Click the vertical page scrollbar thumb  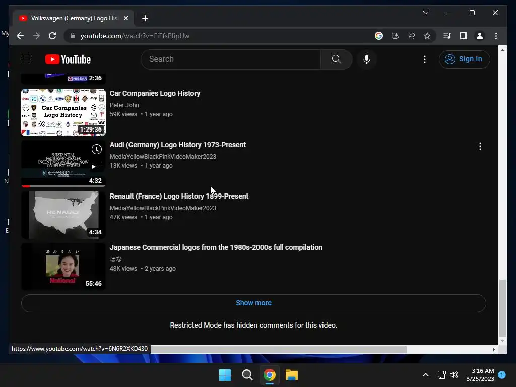pyautogui.click(x=502, y=308)
